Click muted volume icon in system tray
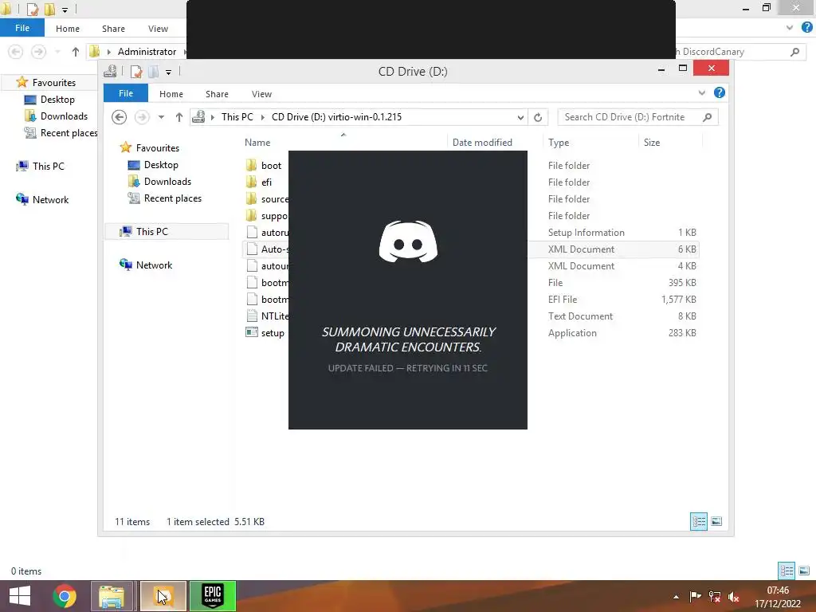This screenshot has width=816, height=612. (734, 597)
